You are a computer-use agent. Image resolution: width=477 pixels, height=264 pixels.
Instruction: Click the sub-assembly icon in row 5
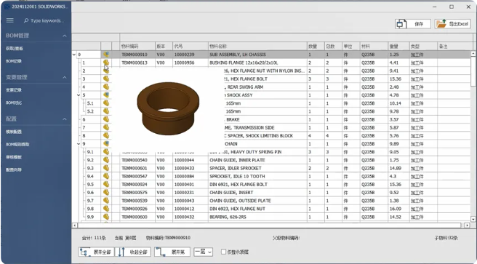click(106, 95)
